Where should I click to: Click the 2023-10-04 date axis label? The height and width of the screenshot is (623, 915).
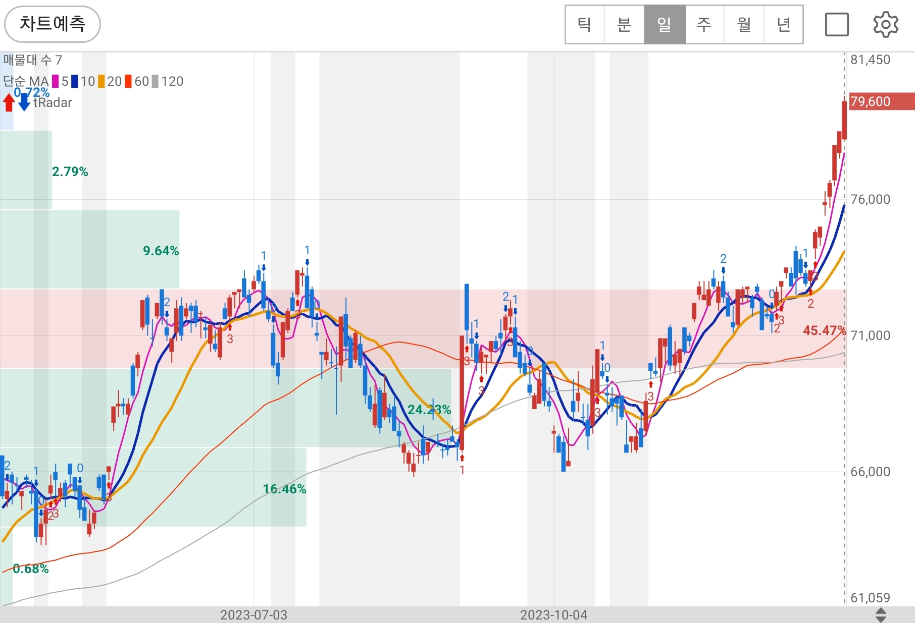pyautogui.click(x=553, y=615)
